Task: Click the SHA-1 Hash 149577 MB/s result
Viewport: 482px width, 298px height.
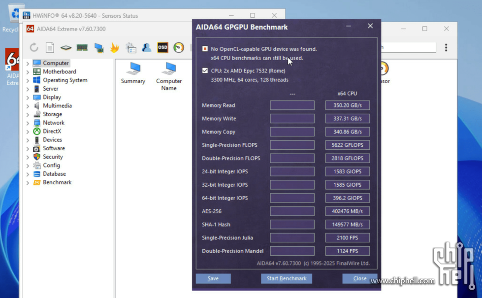Action: coord(348,225)
